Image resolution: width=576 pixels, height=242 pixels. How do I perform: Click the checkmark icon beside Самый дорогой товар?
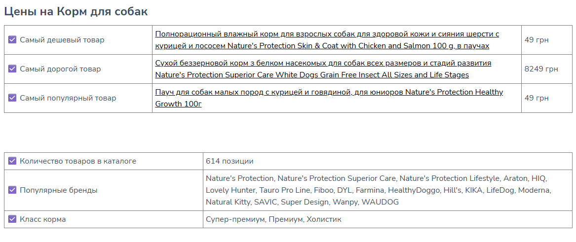tap(12, 69)
